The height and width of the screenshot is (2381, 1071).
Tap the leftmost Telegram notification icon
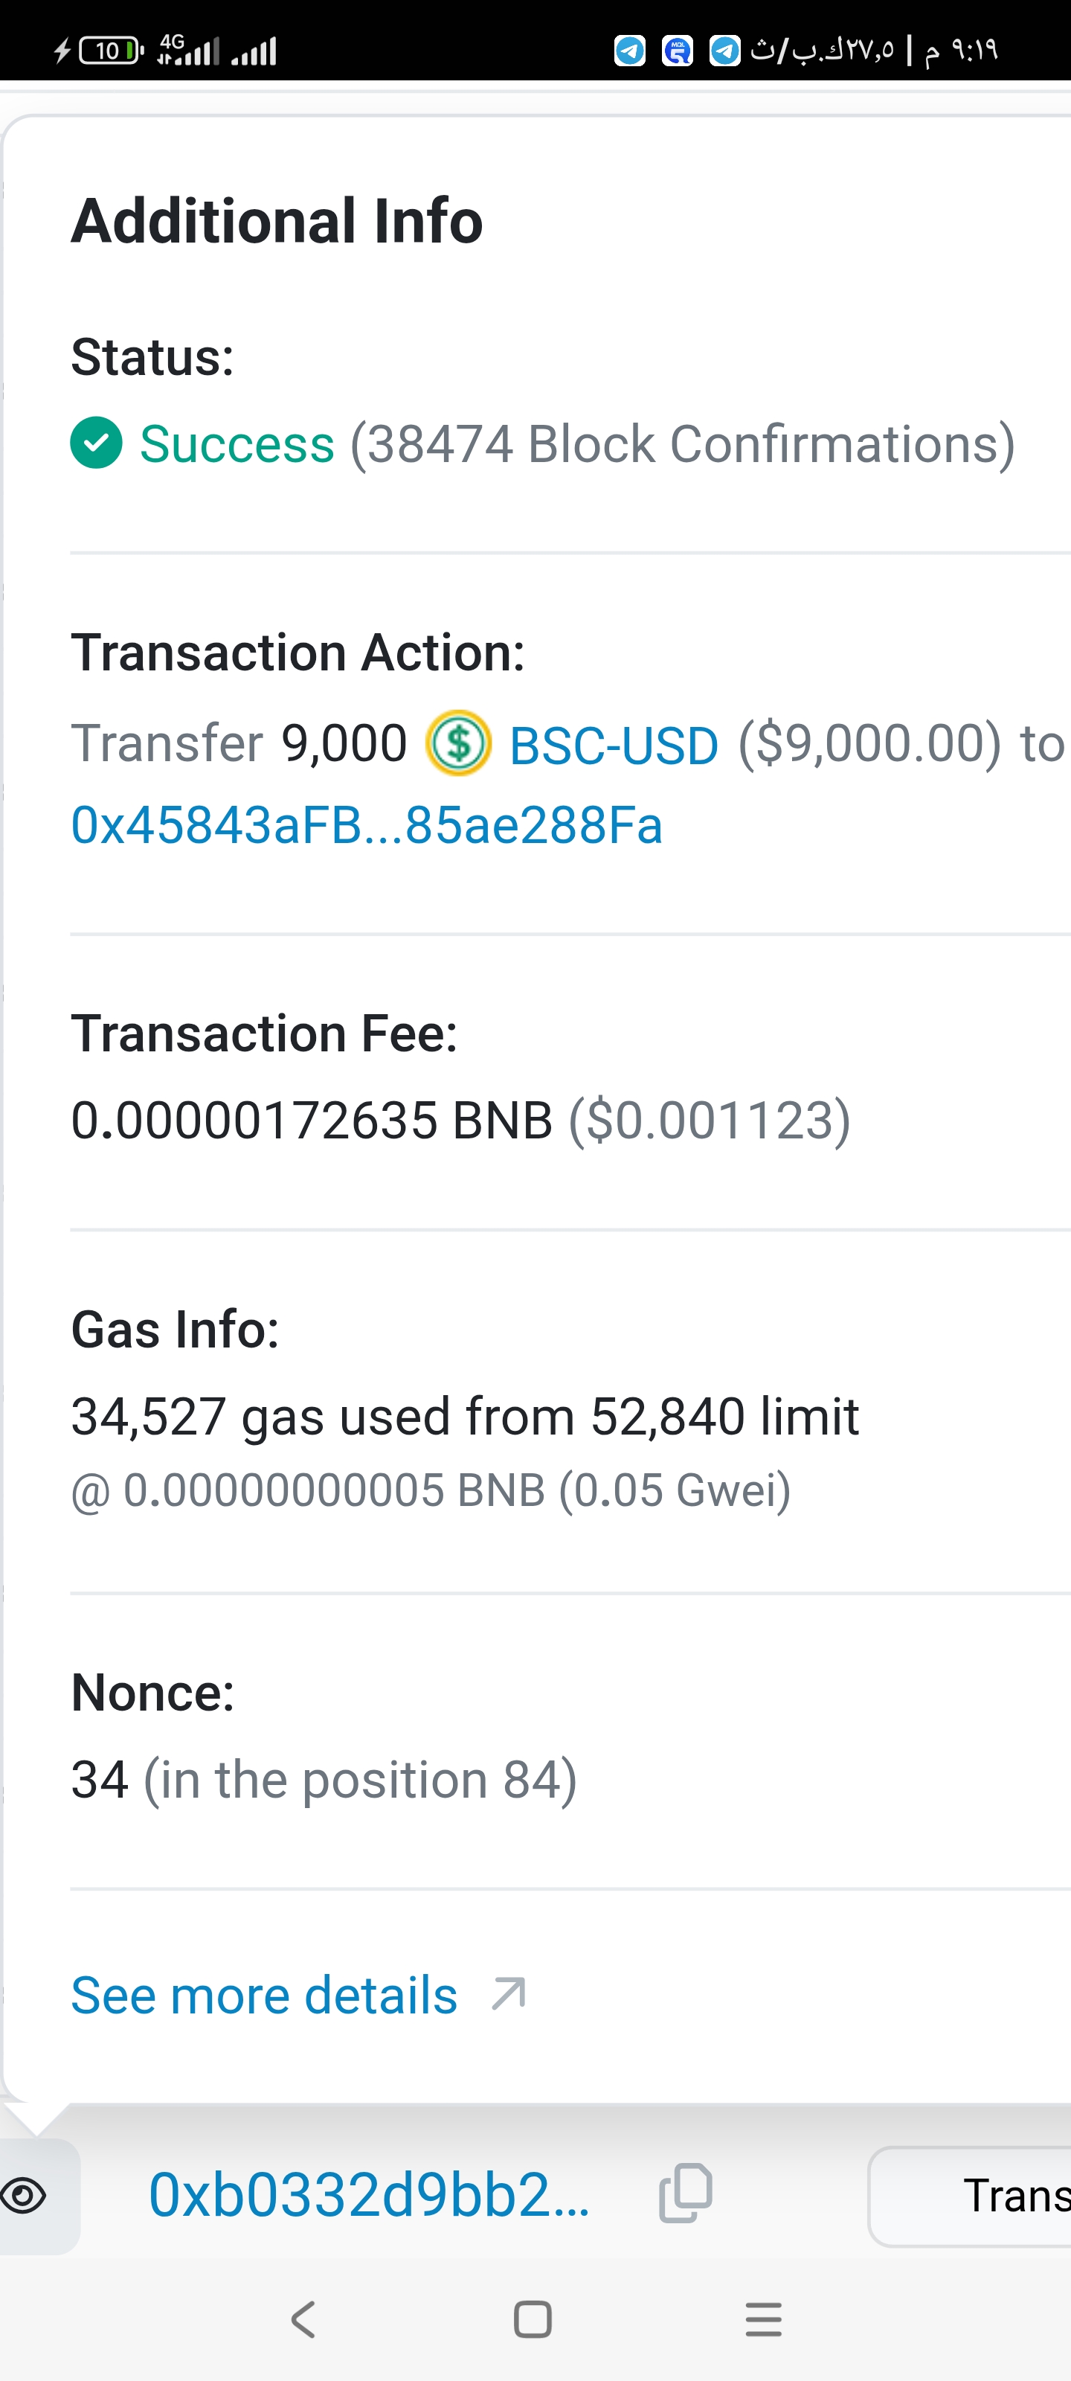pos(630,51)
